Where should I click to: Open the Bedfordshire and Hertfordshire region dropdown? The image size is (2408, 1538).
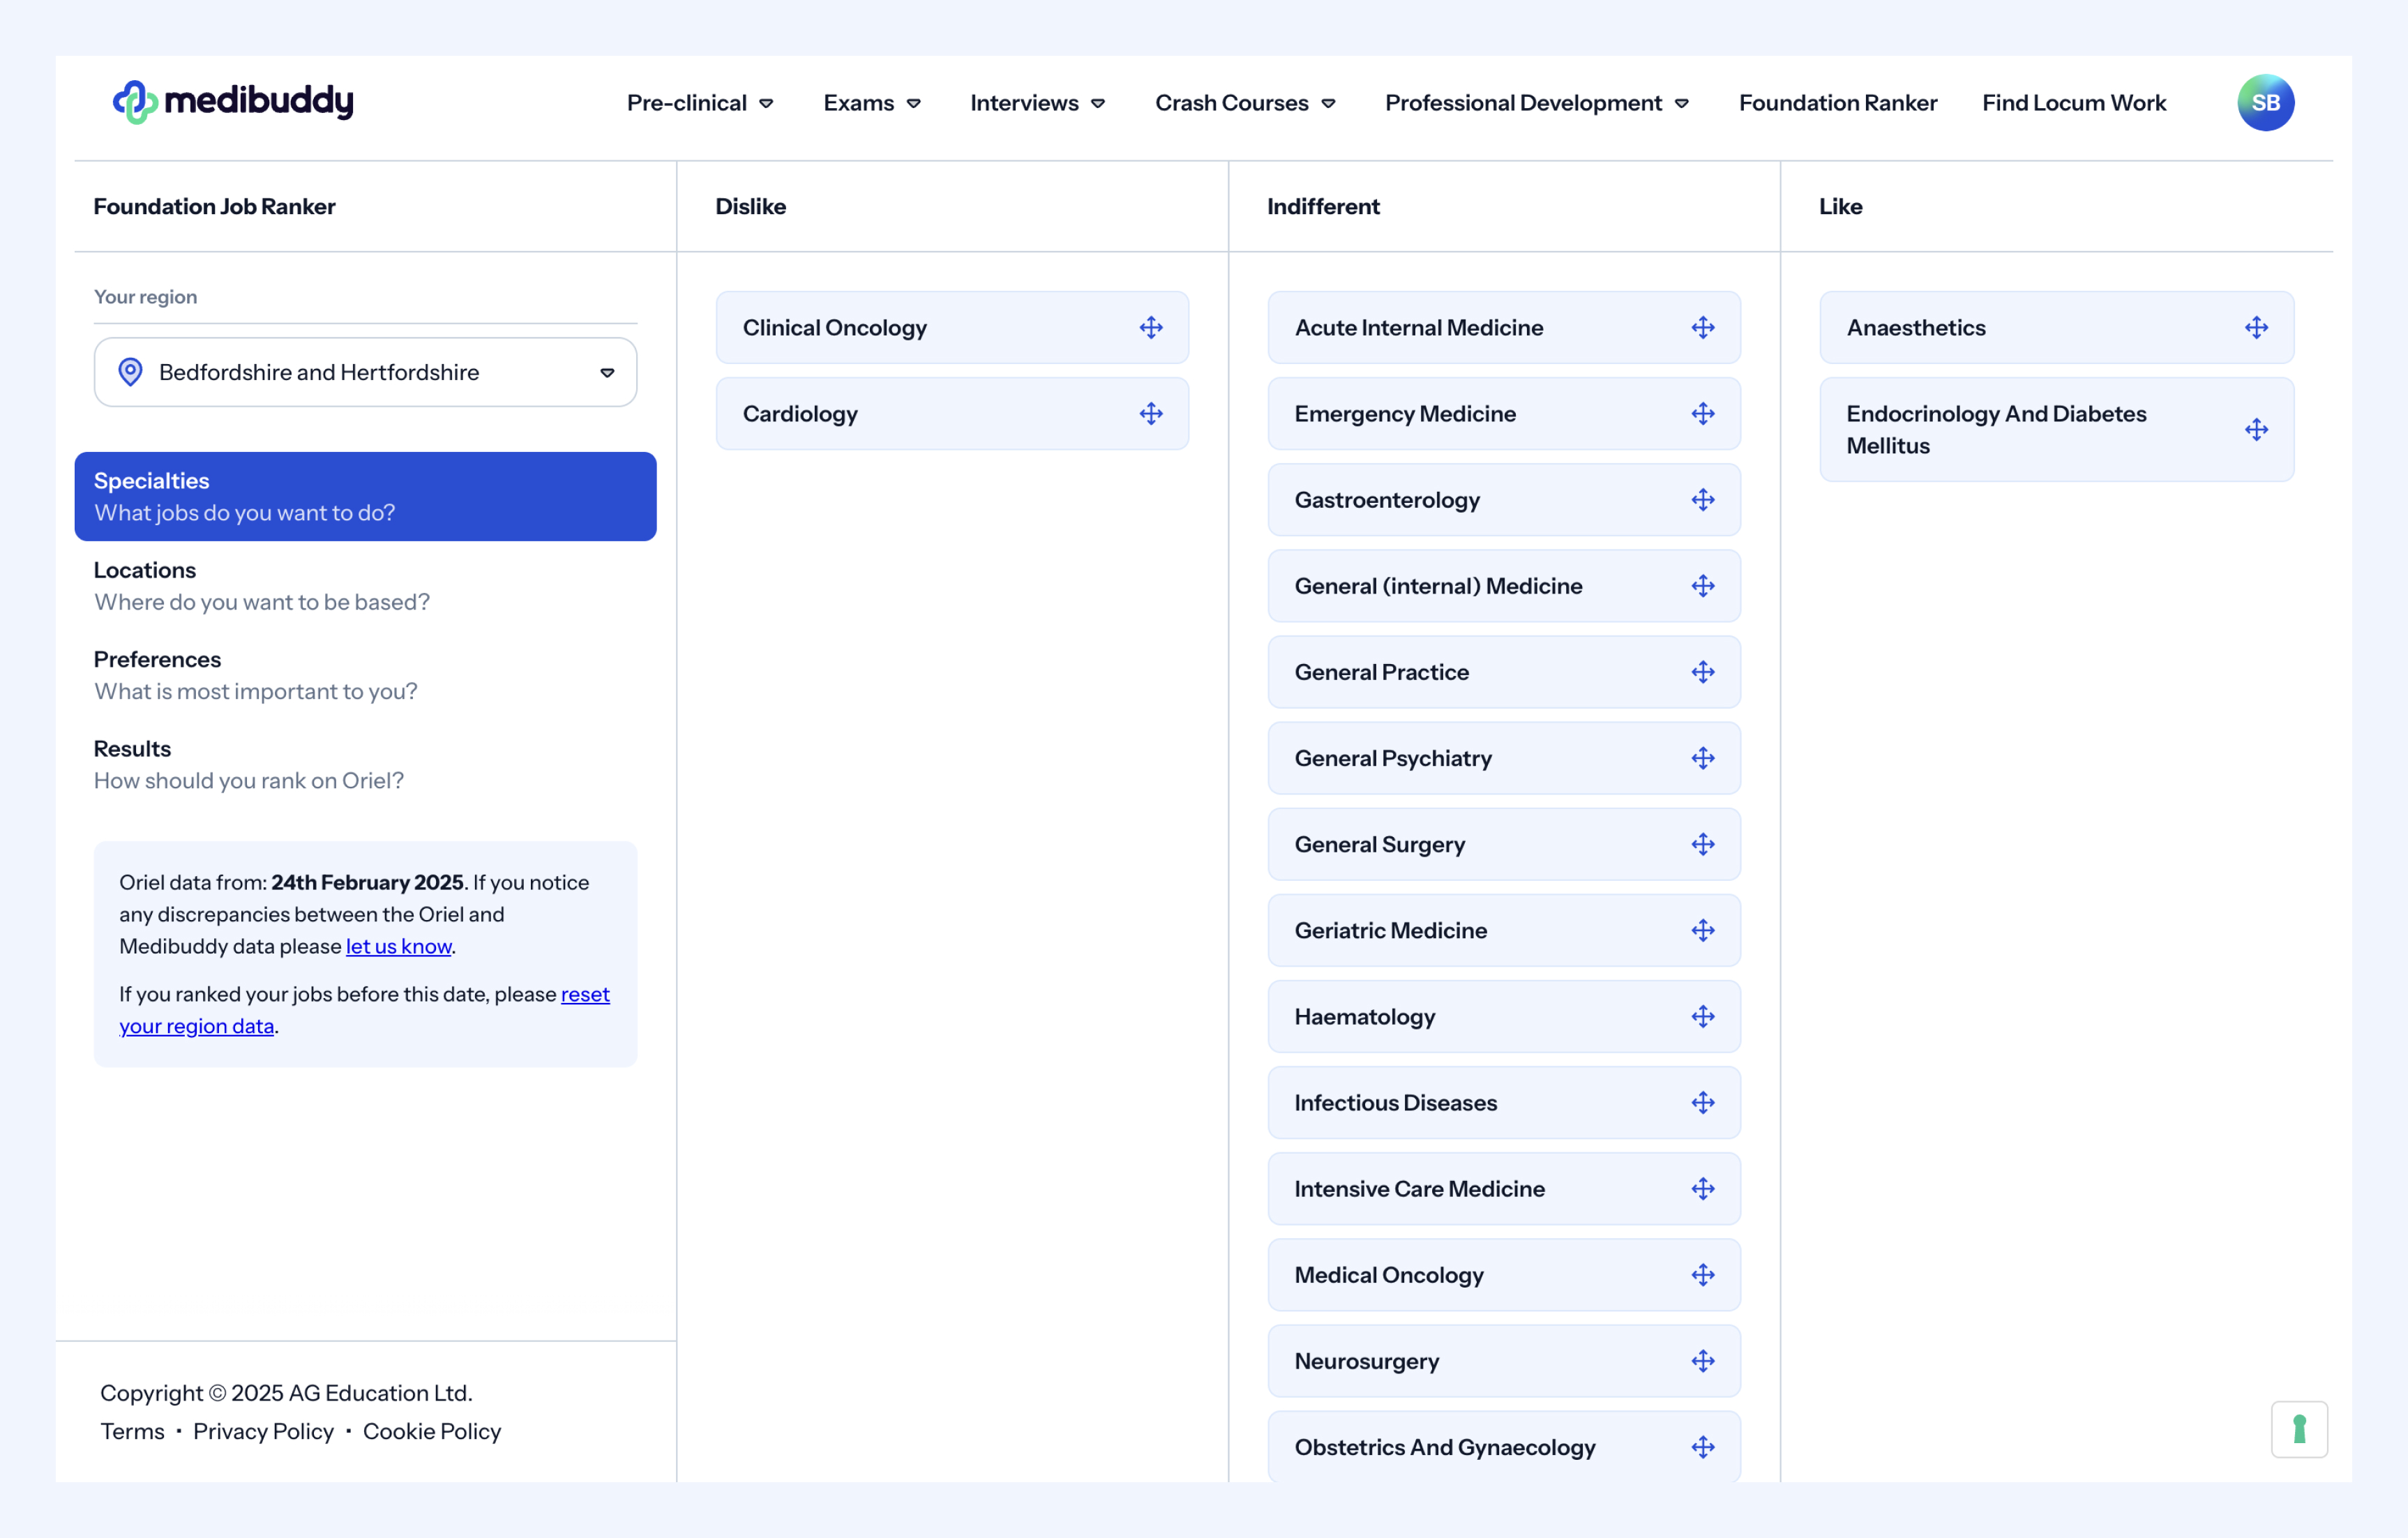tap(365, 372)
